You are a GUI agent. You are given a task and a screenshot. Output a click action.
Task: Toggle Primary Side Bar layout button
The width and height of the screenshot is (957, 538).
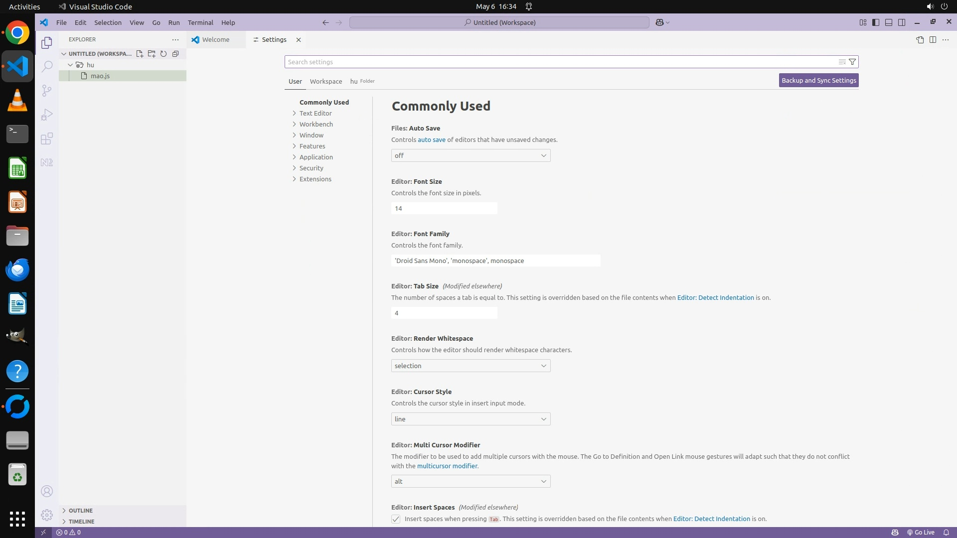point(876,22)
